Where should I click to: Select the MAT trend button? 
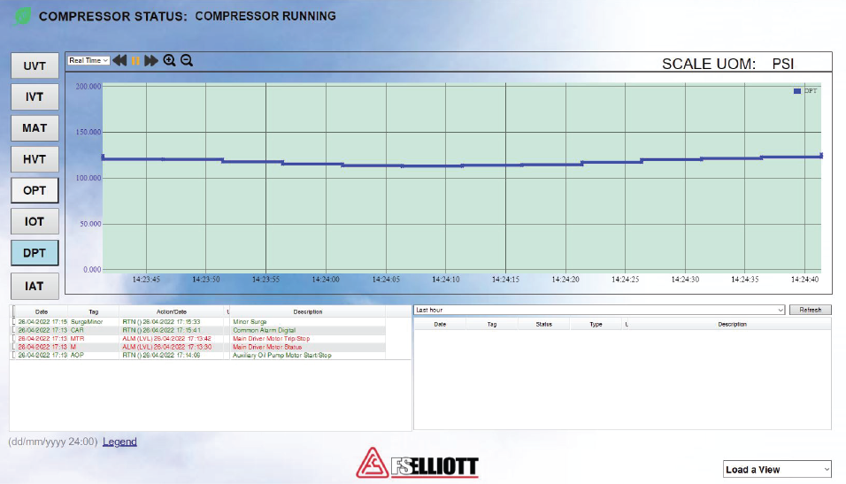(35, 128)
